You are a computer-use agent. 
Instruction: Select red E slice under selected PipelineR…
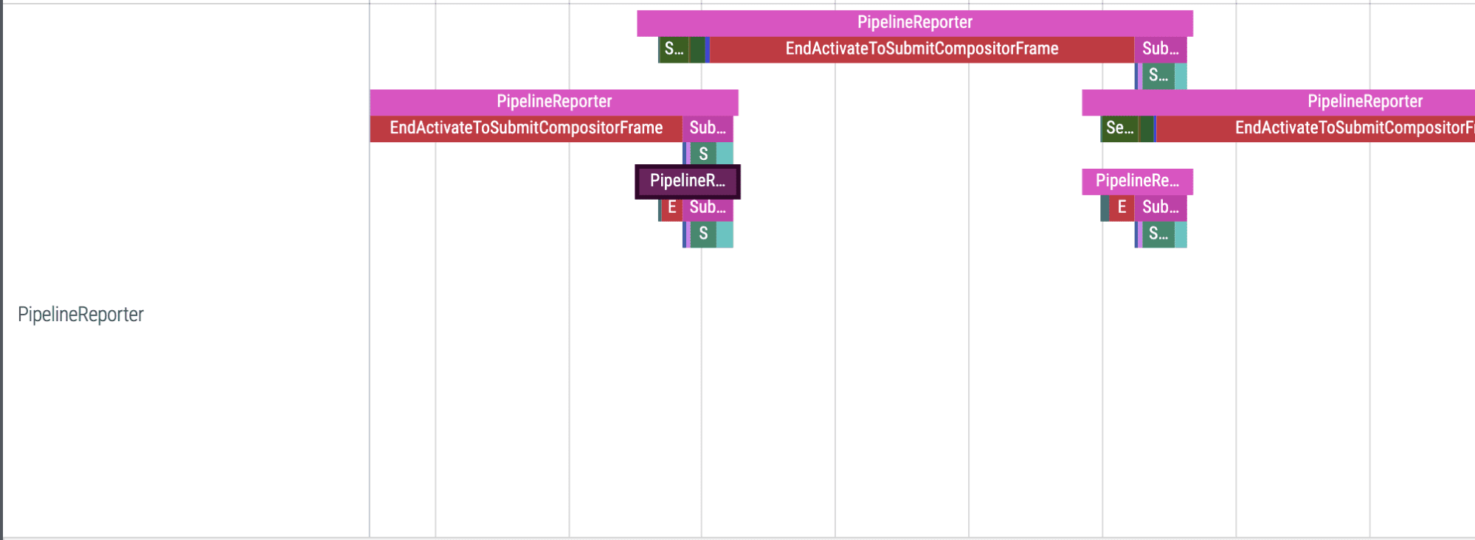coord(671,208)
